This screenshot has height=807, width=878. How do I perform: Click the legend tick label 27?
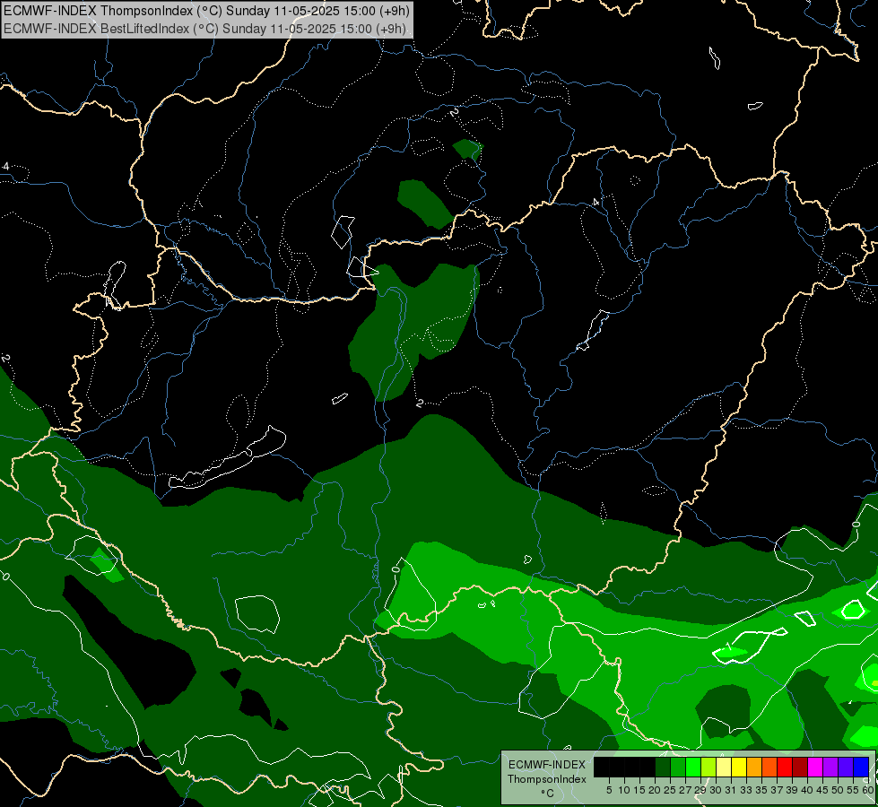[x=685, y=790]
